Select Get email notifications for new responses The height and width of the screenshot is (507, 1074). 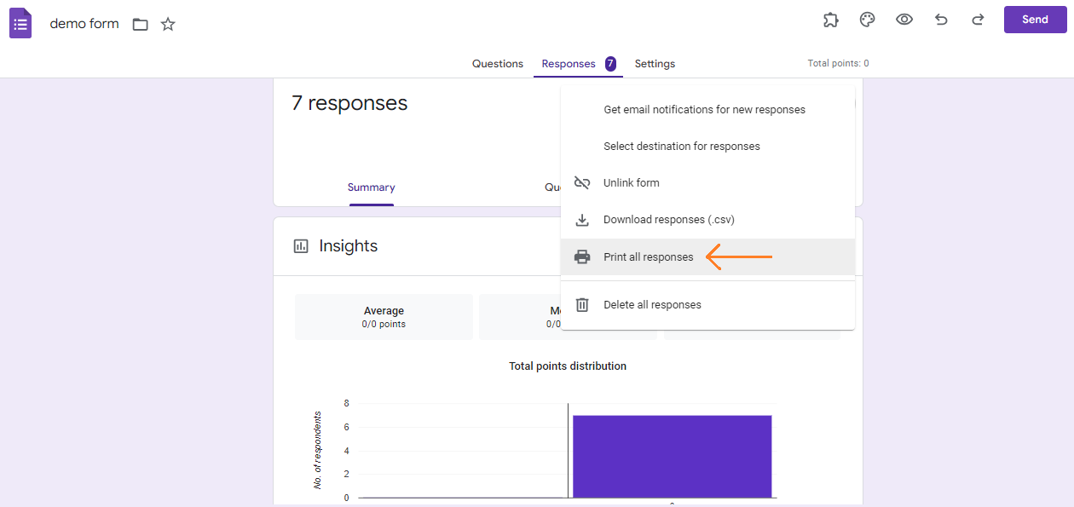click(704, 110)
